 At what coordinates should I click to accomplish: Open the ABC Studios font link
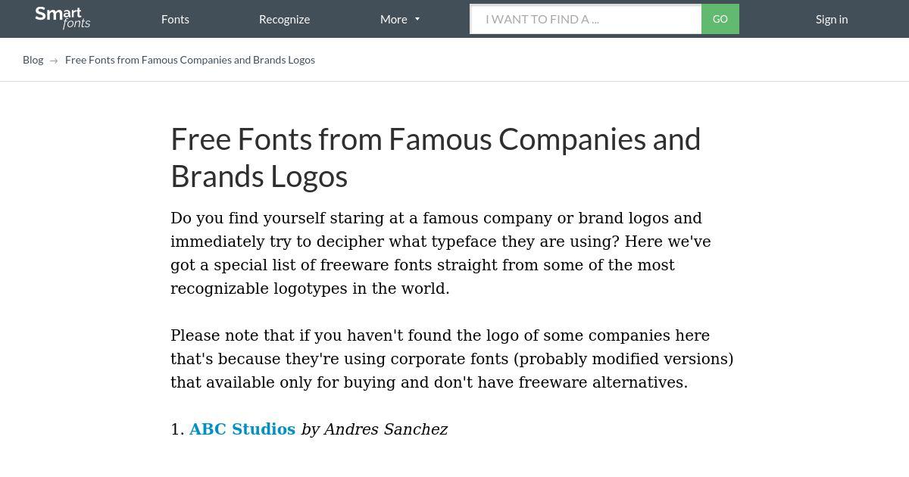tap(242, 429)
